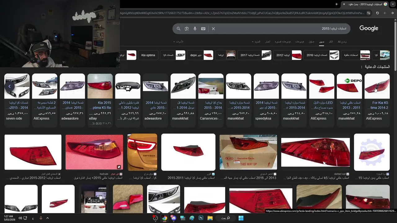Open File Explorer from taskbar

click(x=210, y=218)
